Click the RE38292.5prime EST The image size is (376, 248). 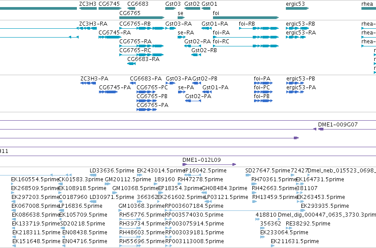289,229
